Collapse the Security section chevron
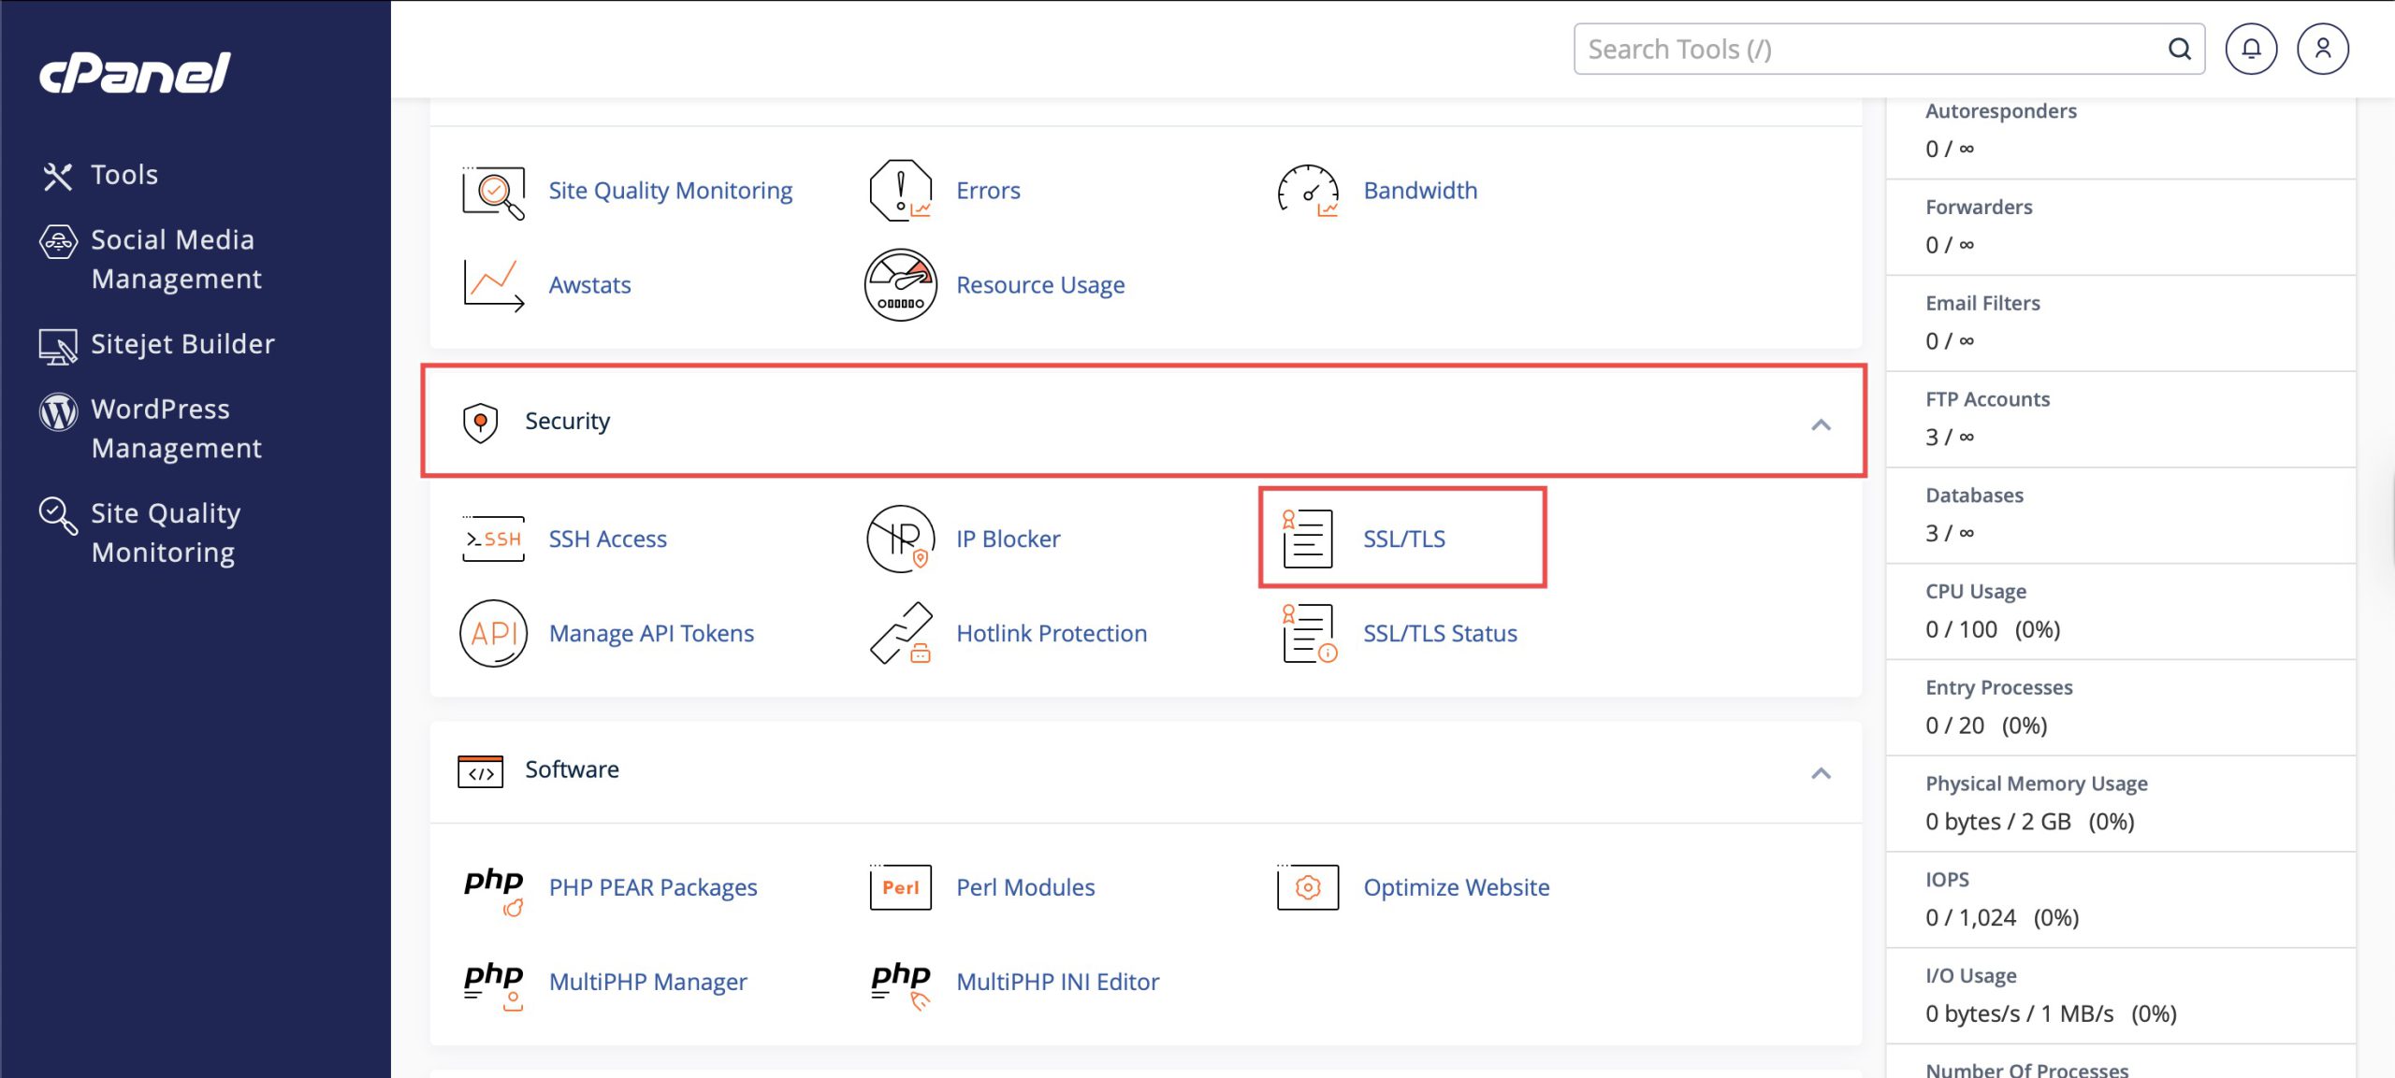 pyautogui.click(x=1821, y=425)
